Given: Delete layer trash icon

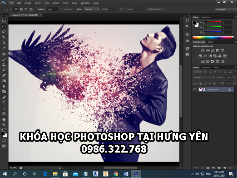Looking at the screenshot, I should click(230, 168).
